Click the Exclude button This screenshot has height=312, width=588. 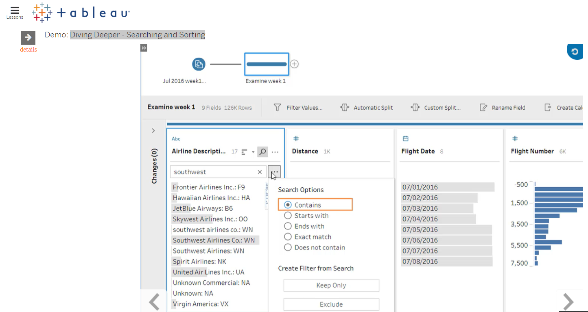pyautogui.click(x=331, y=304)
